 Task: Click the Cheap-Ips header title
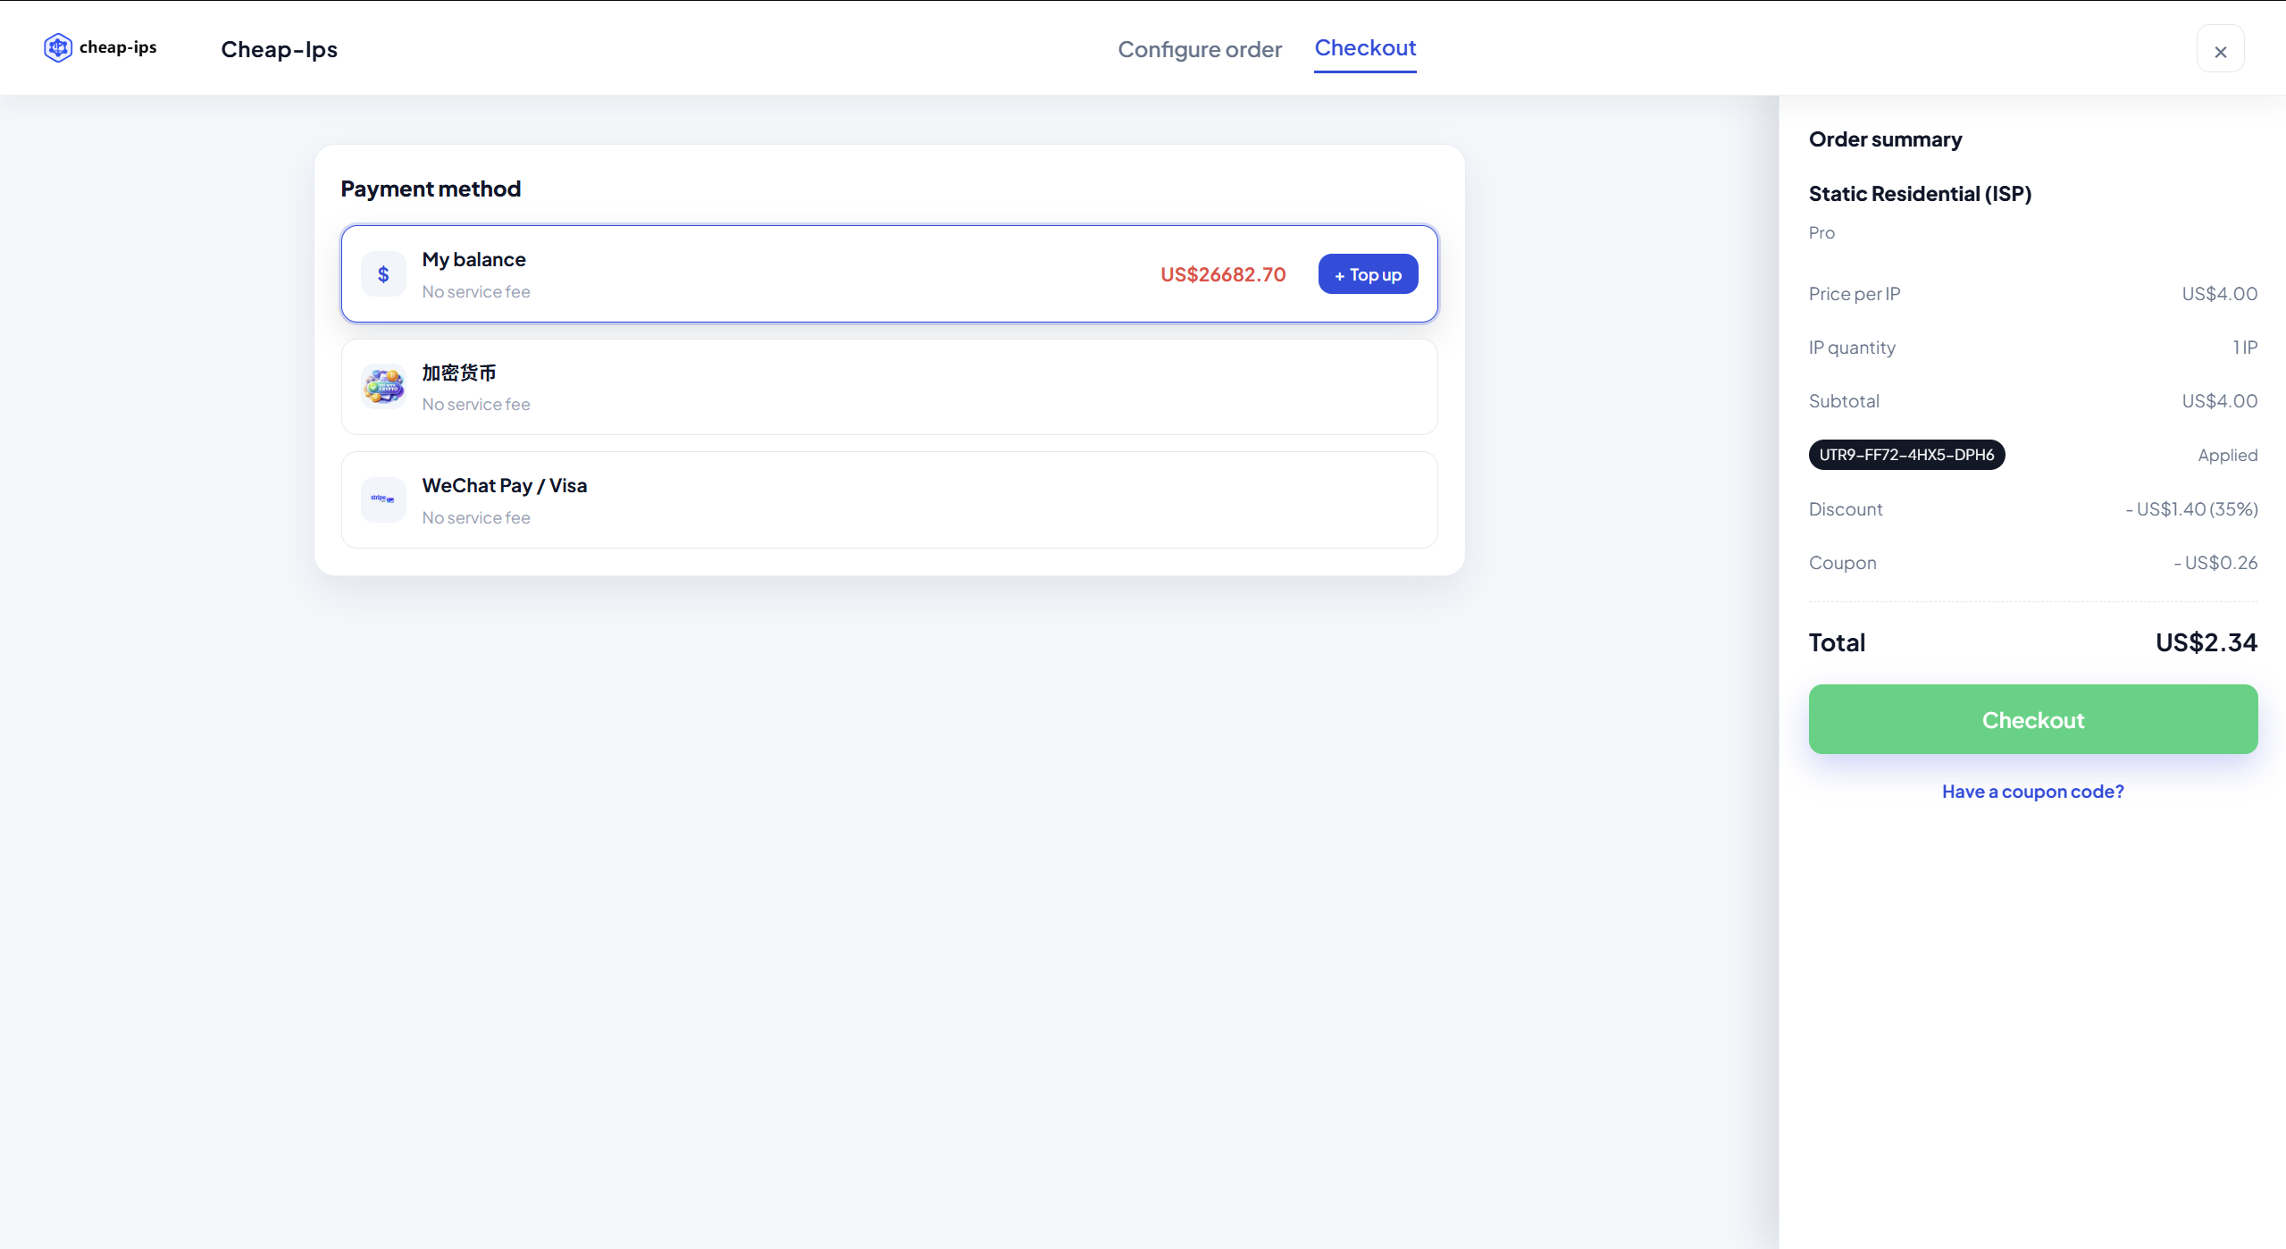(279, 49)
